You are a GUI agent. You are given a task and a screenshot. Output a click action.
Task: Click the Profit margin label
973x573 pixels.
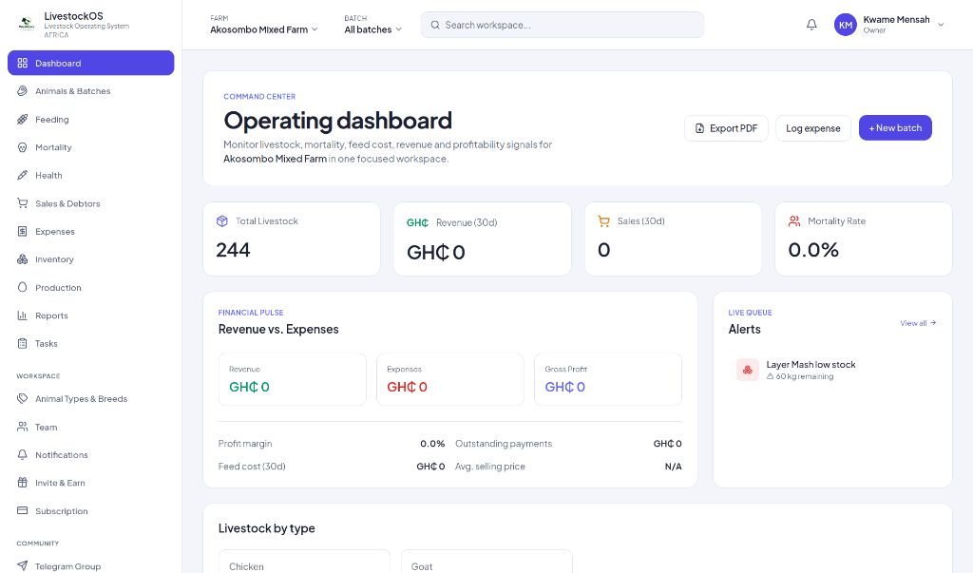pos(245,443)
